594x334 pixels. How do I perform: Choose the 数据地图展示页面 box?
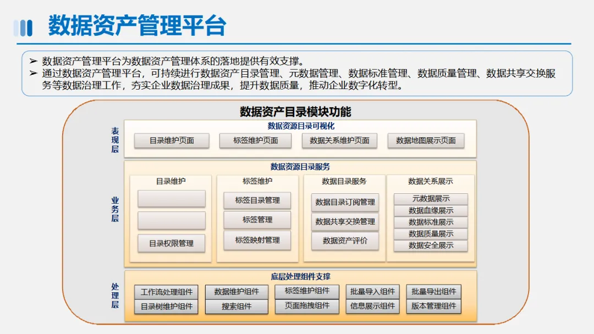tap(426, 140)
